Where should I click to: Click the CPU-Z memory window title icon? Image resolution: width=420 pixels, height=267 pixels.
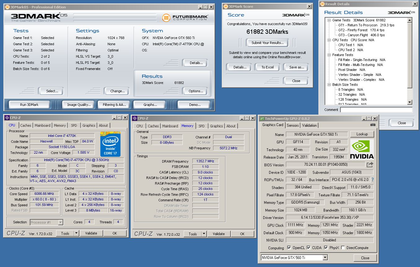point(134,118)
